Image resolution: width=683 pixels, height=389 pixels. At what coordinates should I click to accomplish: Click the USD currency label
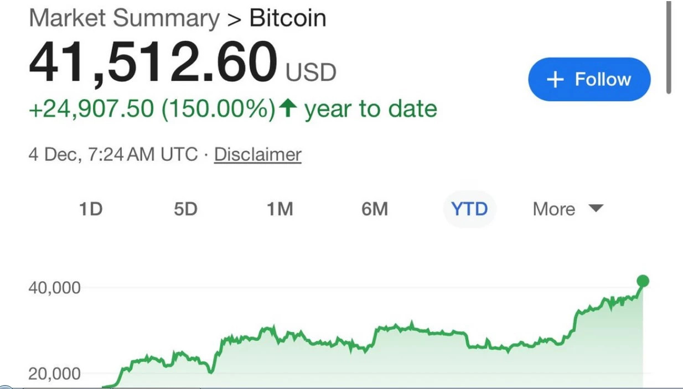pyautogui.click(x=311, y=72)
